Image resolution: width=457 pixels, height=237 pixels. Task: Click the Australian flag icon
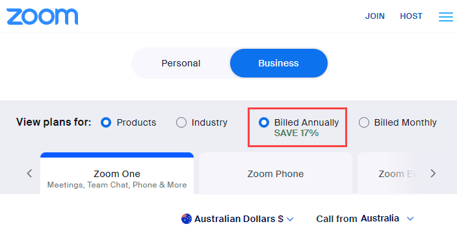tap(187, 219)
